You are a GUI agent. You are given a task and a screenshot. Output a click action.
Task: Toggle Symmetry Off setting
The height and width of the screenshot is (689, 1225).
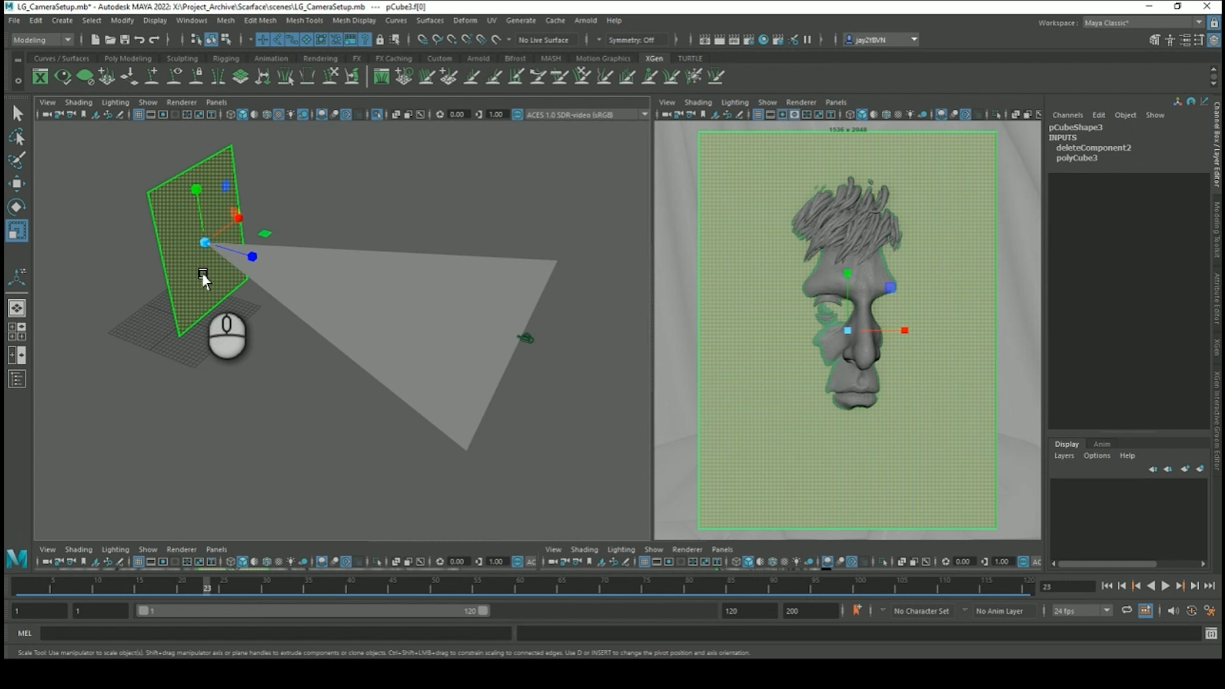[x=632, y=40]
